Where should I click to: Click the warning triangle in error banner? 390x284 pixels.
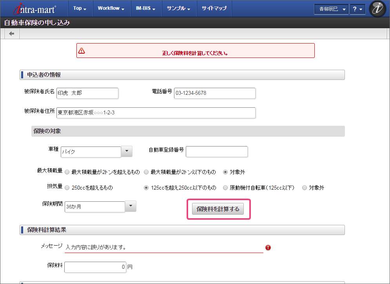(82, 51)
